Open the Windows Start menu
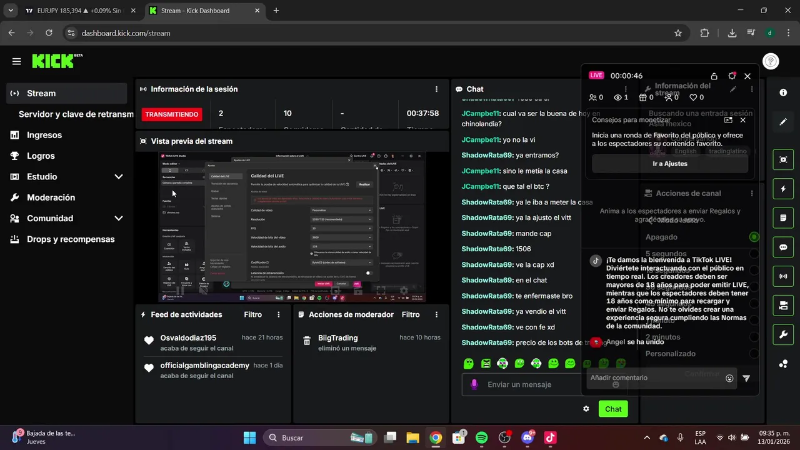 249,437
